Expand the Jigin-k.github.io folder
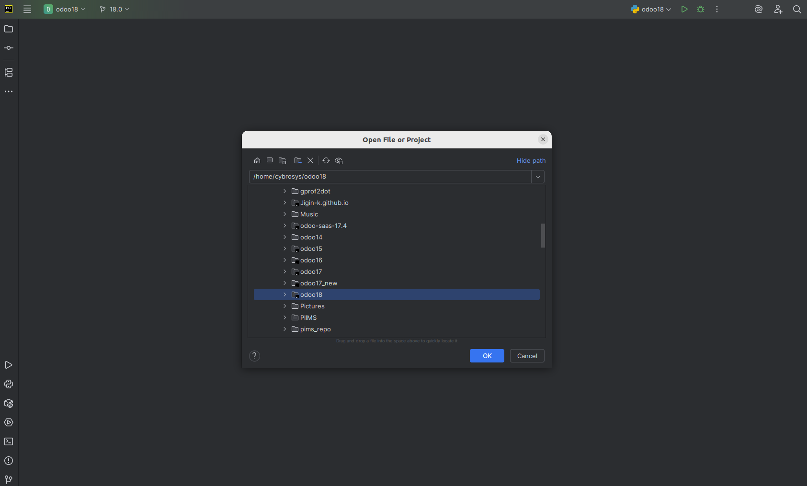 click(285, 203)
